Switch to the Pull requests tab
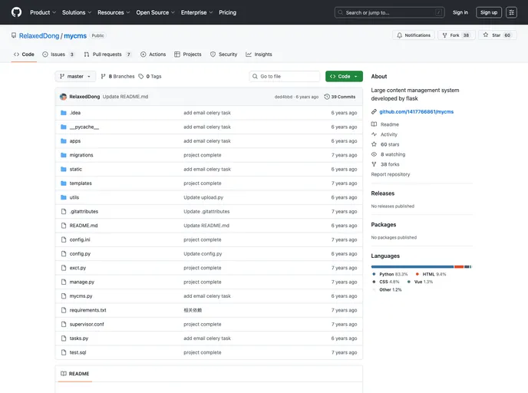This screenshot has width=528, height=393. click(107, 54)
